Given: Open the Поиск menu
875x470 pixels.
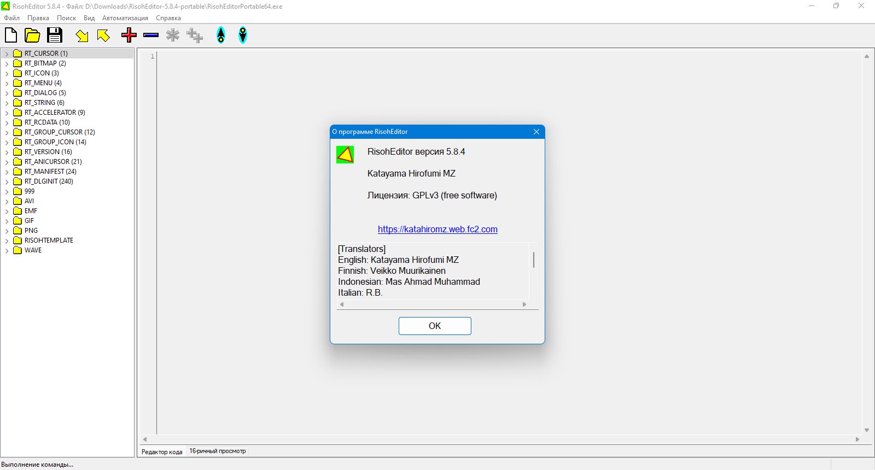Looking at the screenshot, I should click(66, 18).
